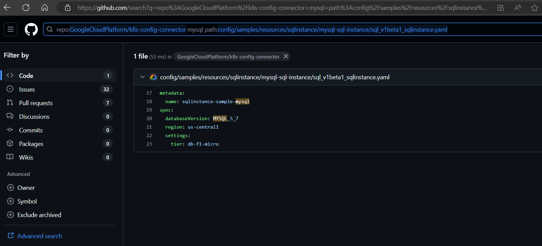Open the browser home page icon
This screenshot has width=542, height=246.
[x=45, y=7]
